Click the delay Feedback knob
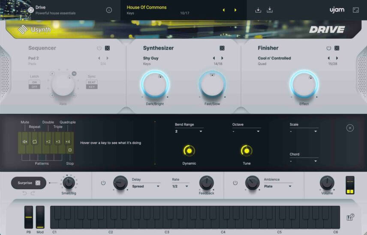This screenshot has width=367, height=235. point(207,183)
